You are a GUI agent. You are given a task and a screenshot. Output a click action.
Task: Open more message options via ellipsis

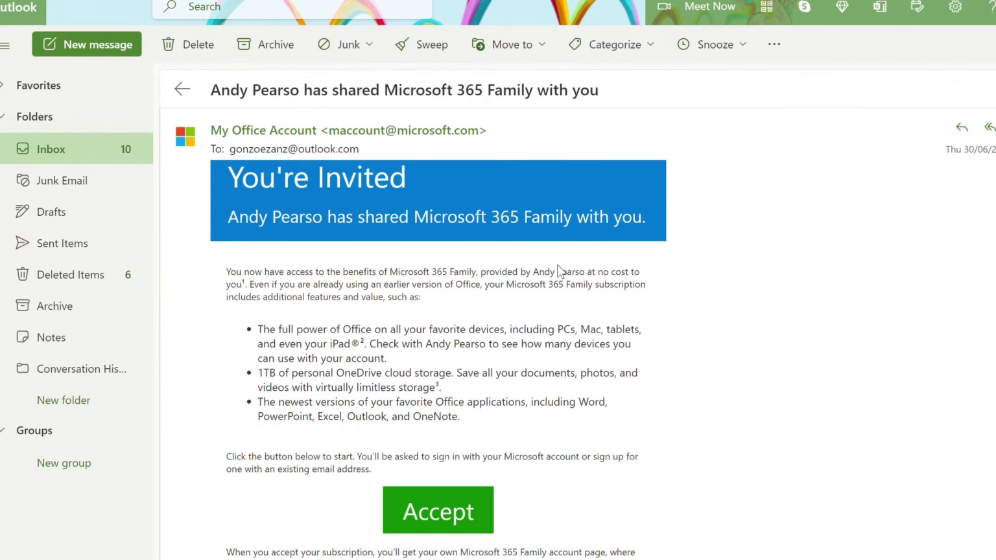774,44
